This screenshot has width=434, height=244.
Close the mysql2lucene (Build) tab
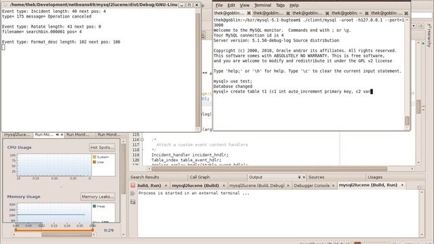pos(224,185)
